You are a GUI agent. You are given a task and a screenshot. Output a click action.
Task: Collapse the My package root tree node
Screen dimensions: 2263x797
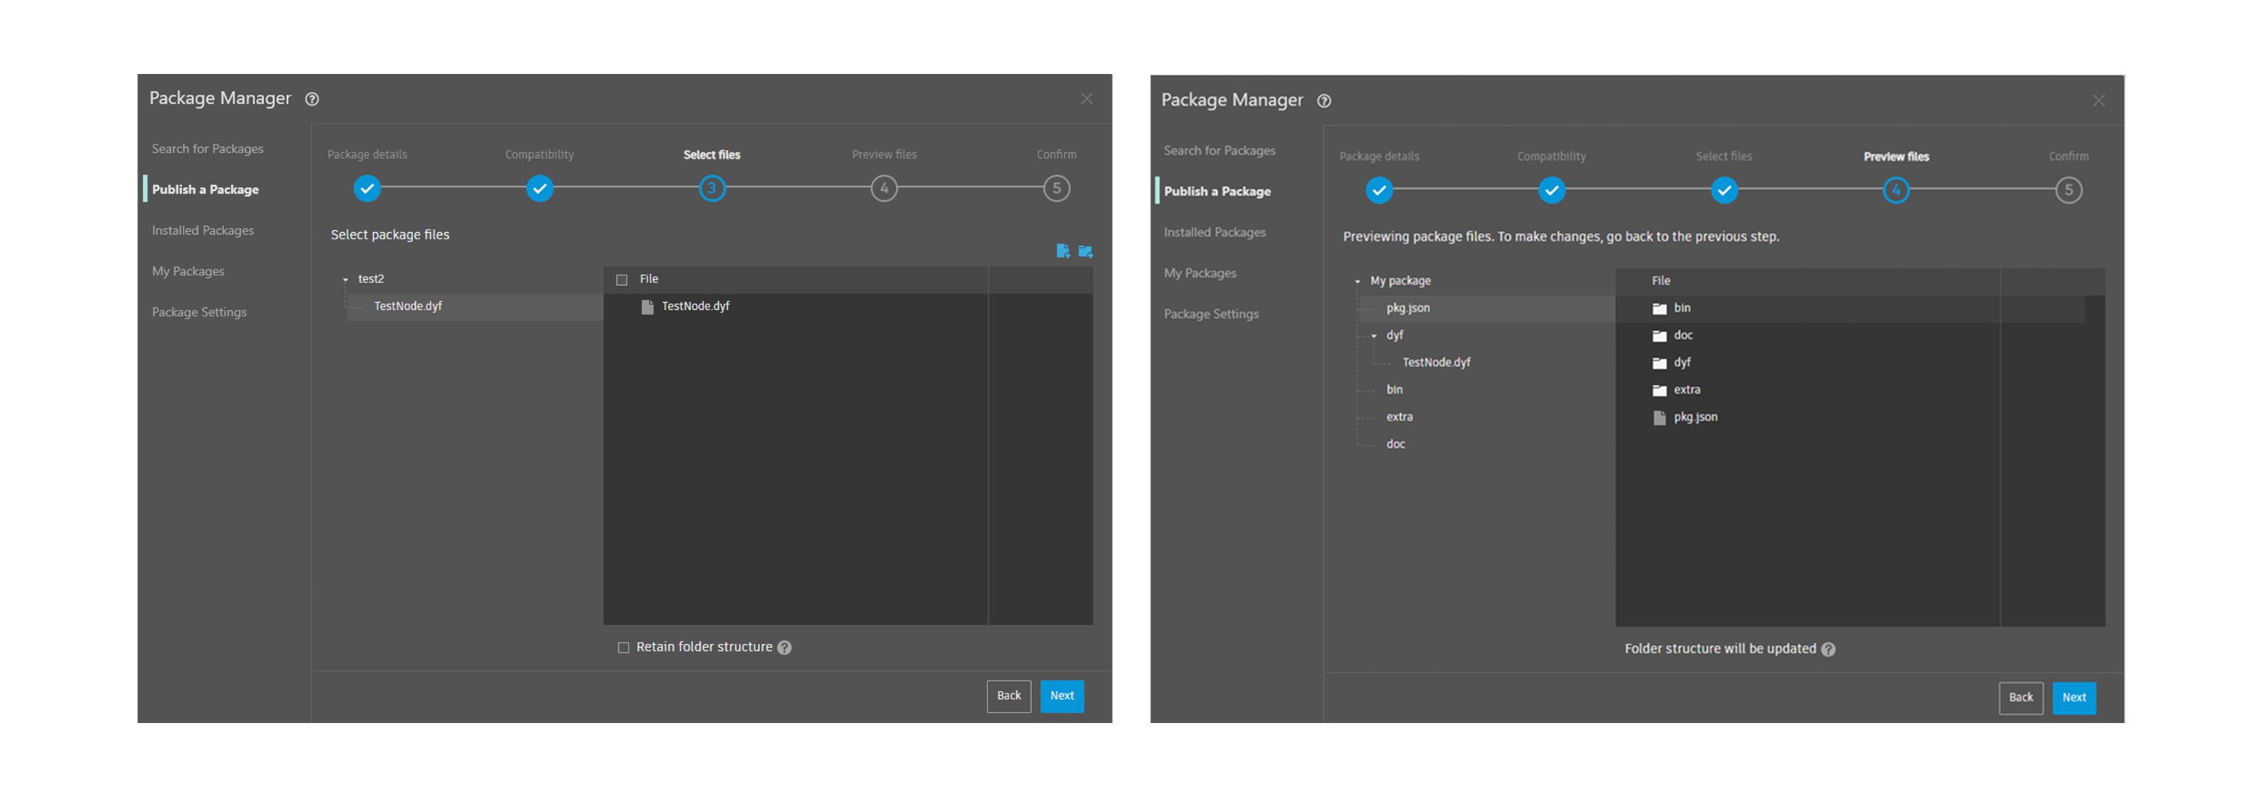(x=1358, y=282)
